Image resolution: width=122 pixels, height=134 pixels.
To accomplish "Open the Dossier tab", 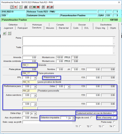I will coord(82,25).
